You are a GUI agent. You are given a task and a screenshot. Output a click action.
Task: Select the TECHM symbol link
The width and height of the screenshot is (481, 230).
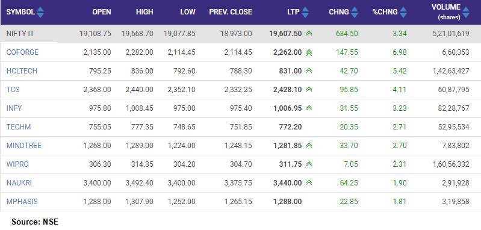coord(19,127)
